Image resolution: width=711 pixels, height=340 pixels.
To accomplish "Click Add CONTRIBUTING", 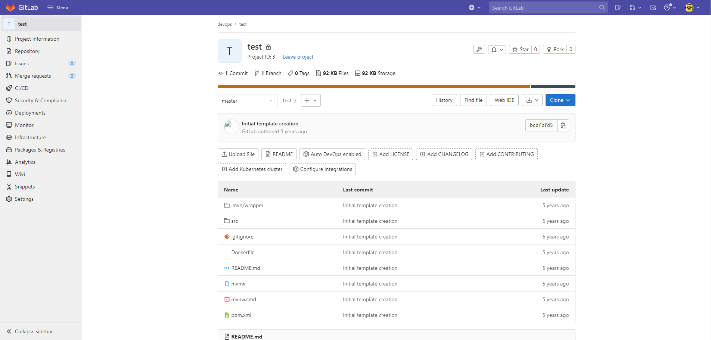I will tap(506, 154).
